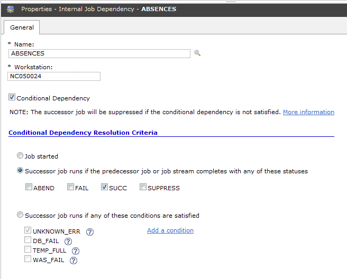The image size is (347, 279).
Task: Tick the SUPPRESS status checkbox
Action: pos(143,188)
